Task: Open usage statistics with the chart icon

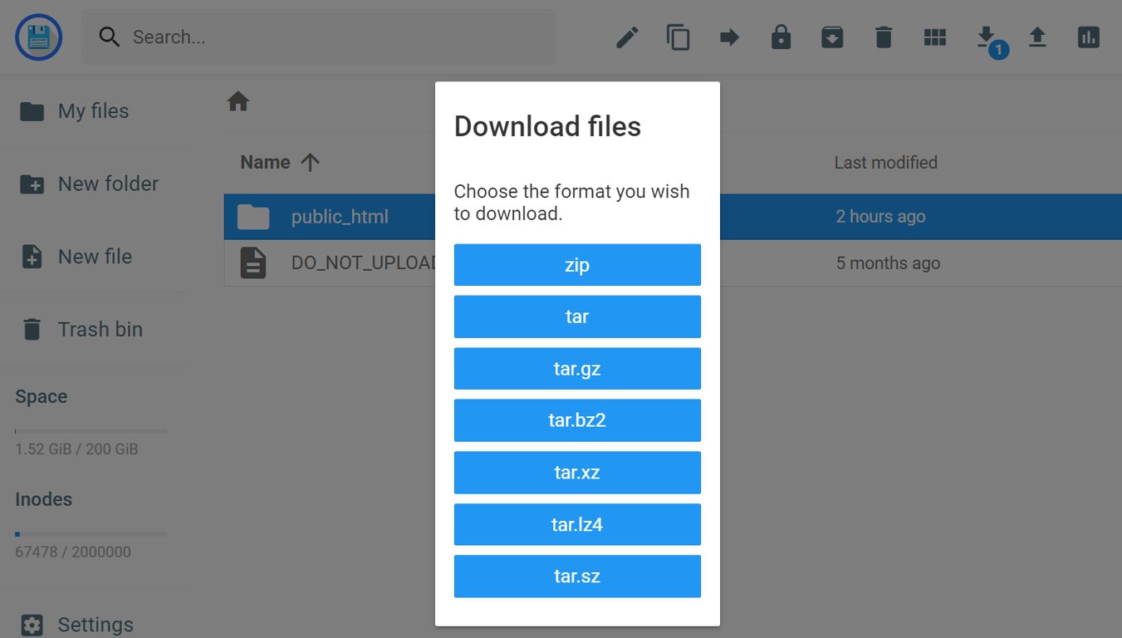Action: coord(1089,37)
